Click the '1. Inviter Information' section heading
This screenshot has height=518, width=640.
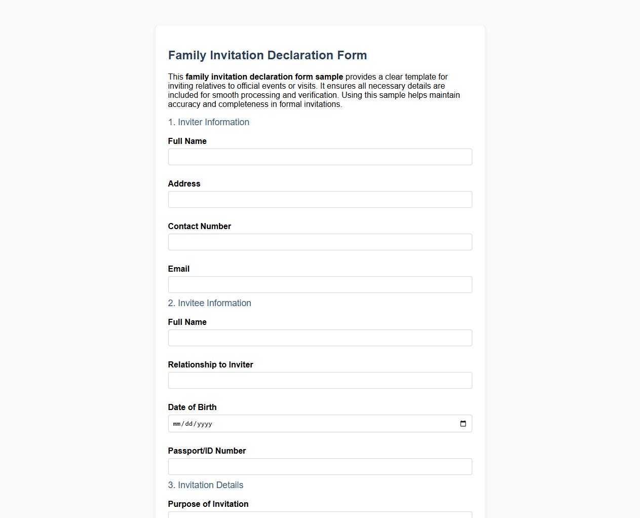click(208, 122)
